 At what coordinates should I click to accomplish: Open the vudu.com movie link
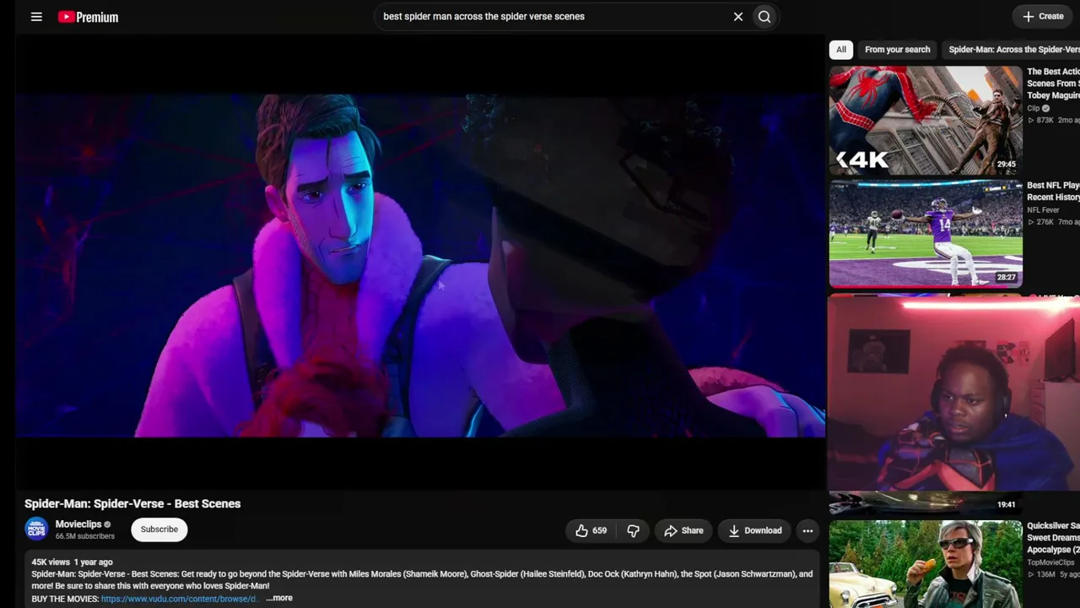pyautogui.click(x=179, y=599)
